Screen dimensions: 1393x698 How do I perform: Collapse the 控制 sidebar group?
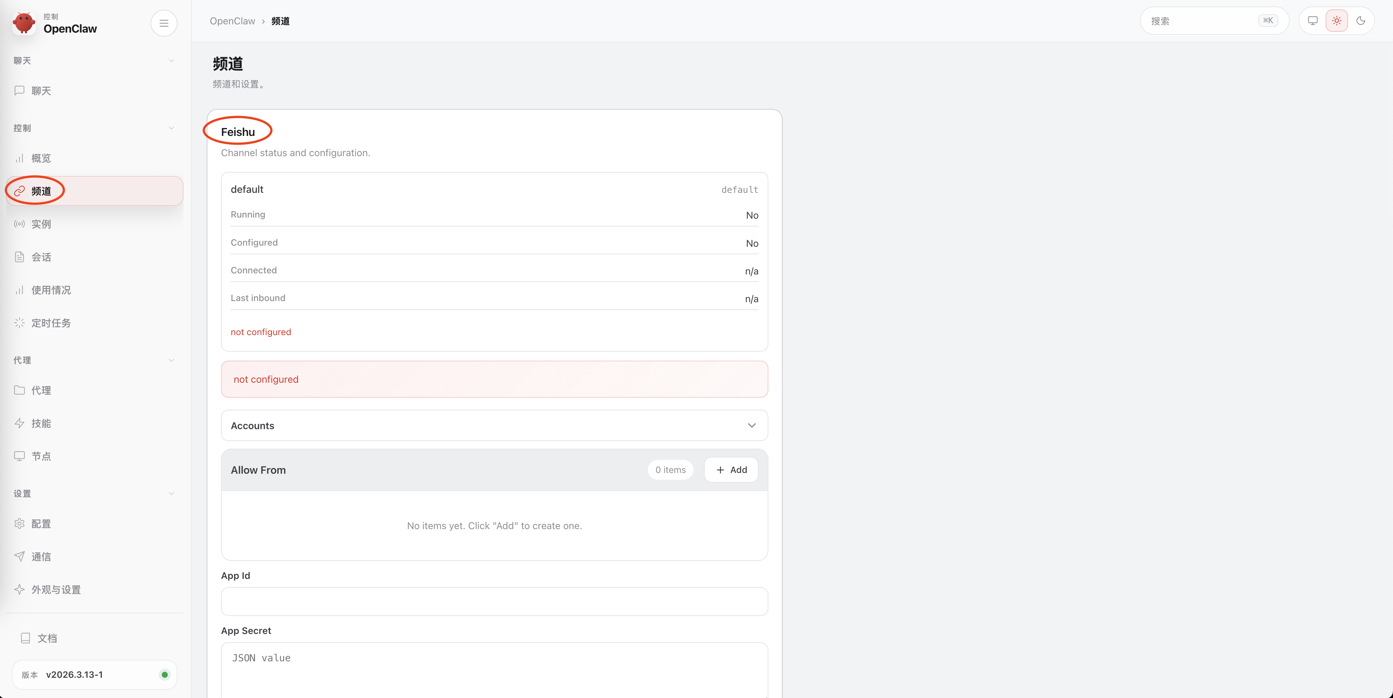click(x=172, y=128)
